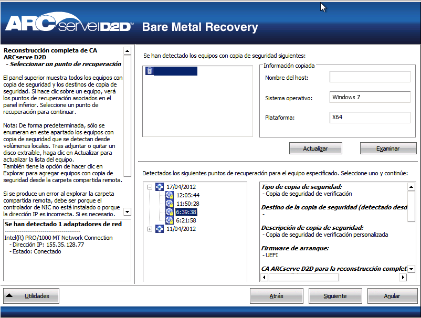This screenshot has width=421, height=318.
Task: Click 'Copia de seguridad de verificación personalizada' text
Action: 327,235
